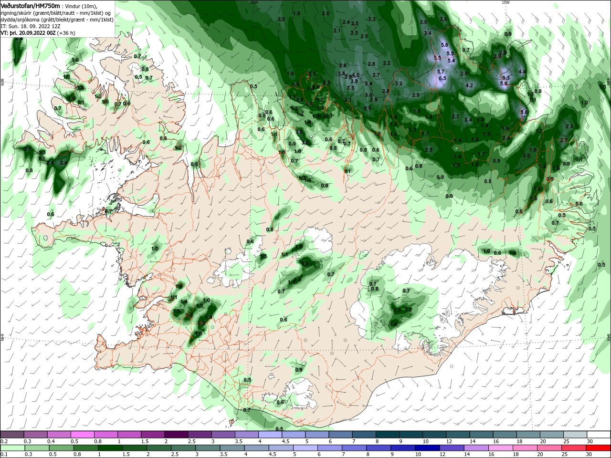Pick the bright red 30 swatch in rain legend

click(x=599, y=448)
